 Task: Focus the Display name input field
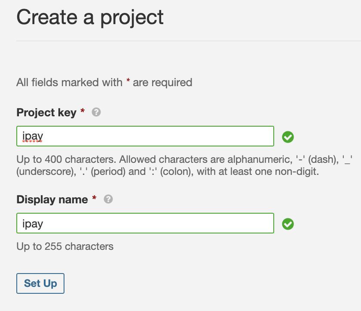pyautogui.click(x=145, y=224)
